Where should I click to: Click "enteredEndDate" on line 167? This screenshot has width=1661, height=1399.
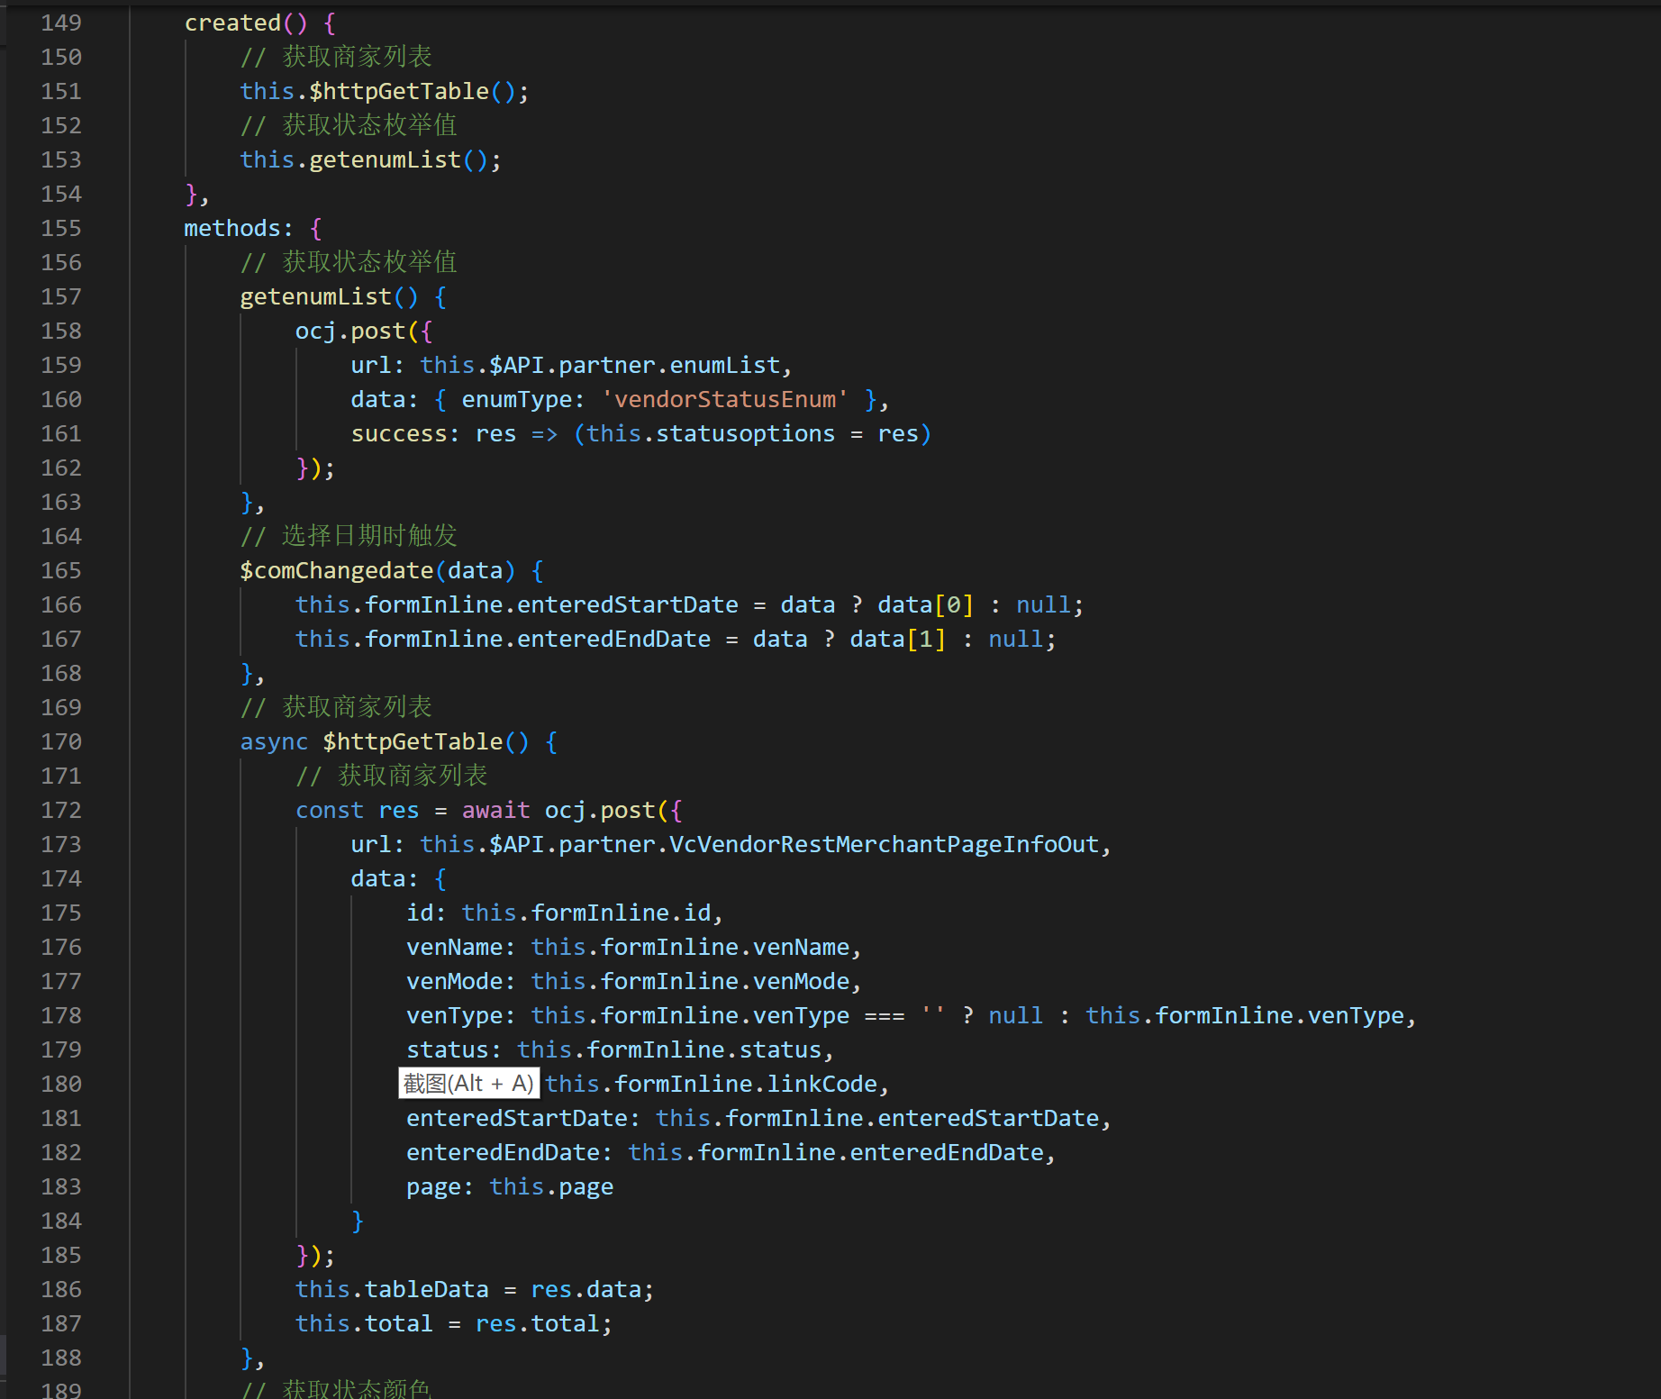point(614,639)
